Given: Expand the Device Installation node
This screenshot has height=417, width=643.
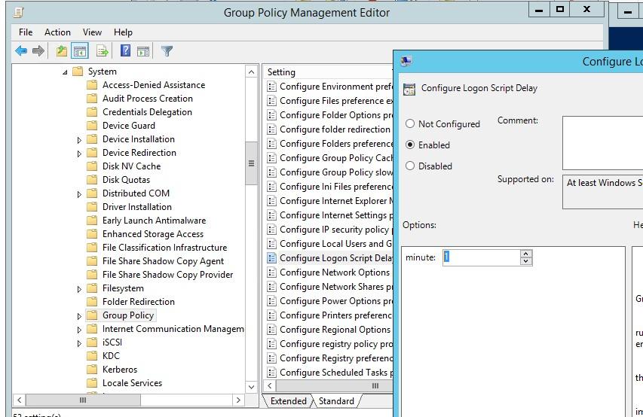Looking at the screenshot, I should coord(80,140).
